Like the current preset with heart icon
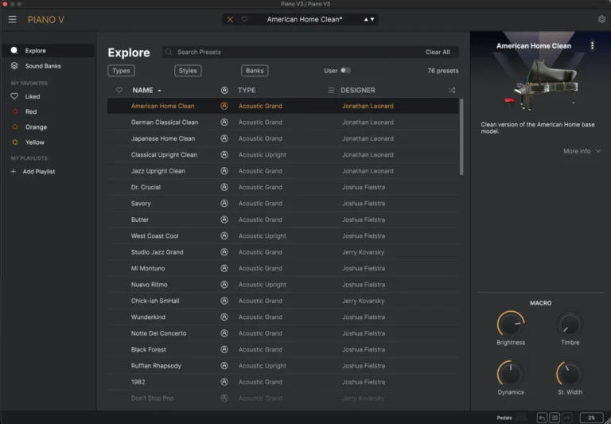 tap(244, 19)
